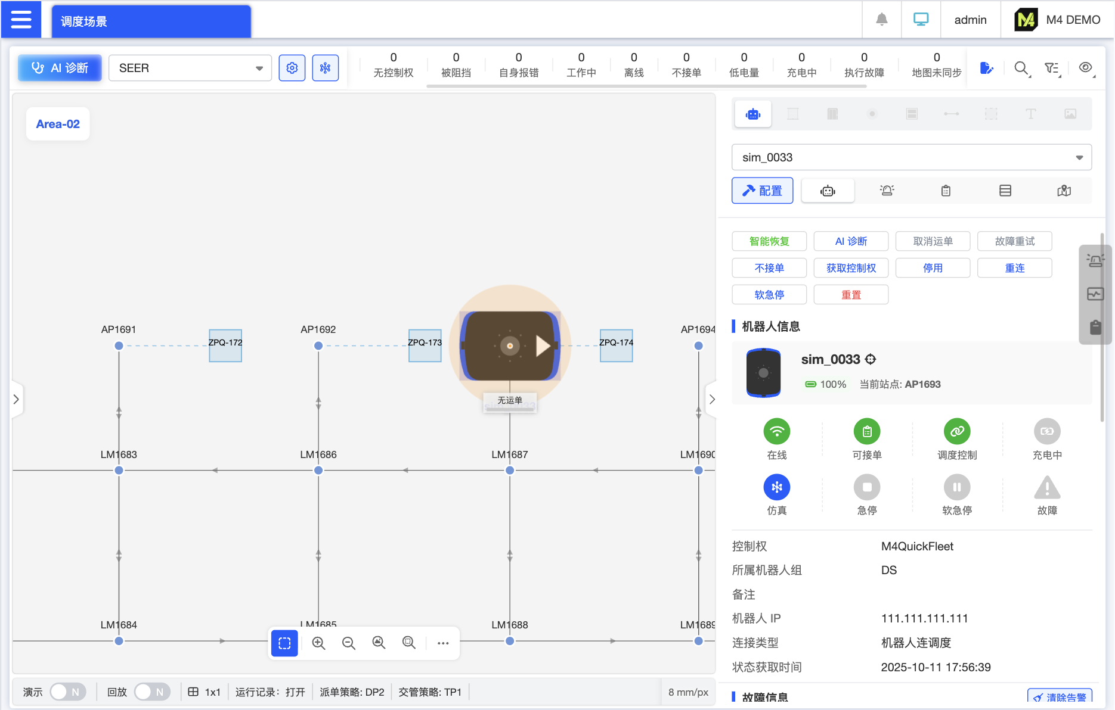Click the blue order-edit document icon

pos(987,68)
